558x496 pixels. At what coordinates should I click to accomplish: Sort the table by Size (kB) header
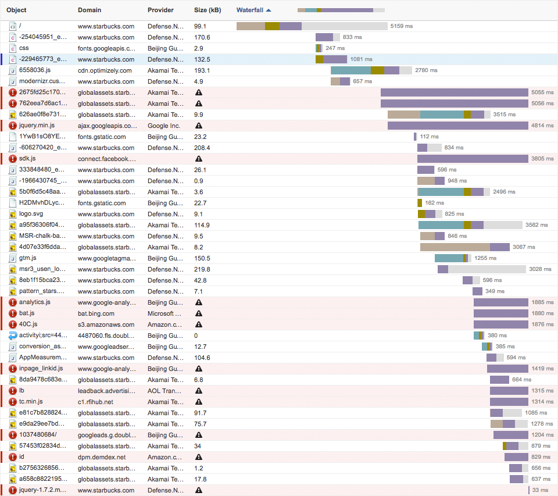point(207,10)
